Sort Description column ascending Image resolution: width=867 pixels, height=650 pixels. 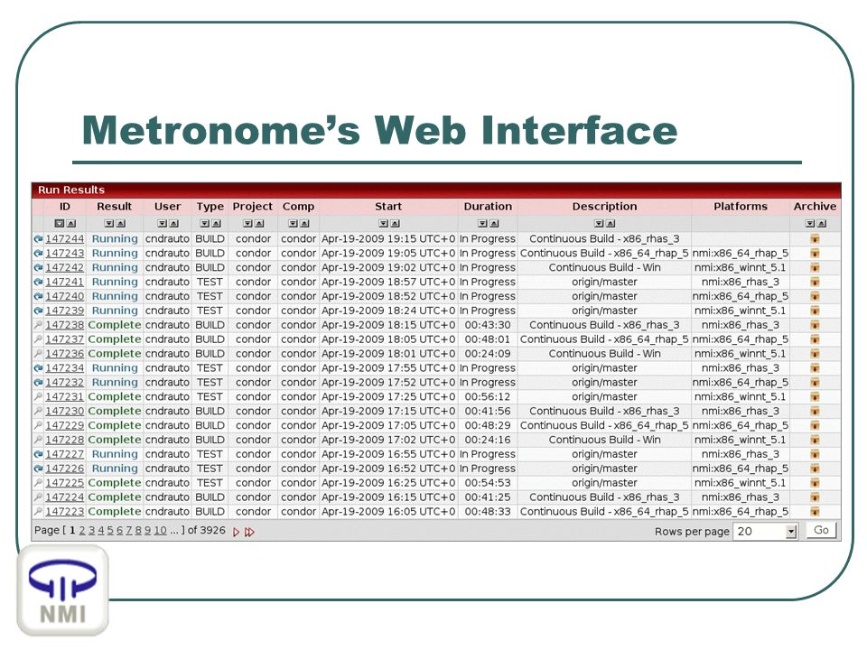tap(610, 224)
